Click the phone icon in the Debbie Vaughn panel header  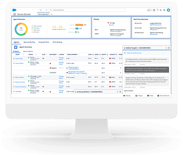[124, 48]
